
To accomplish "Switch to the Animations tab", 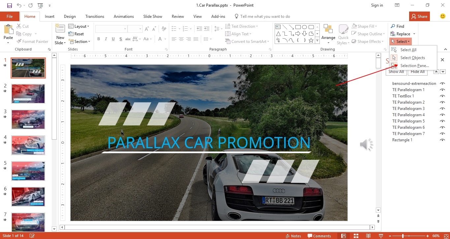I will [124, 16].
